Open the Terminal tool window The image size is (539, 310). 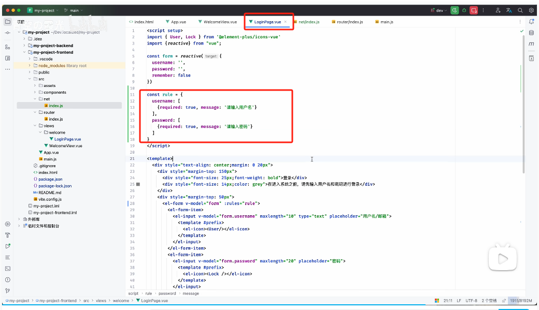coord(8,269)
